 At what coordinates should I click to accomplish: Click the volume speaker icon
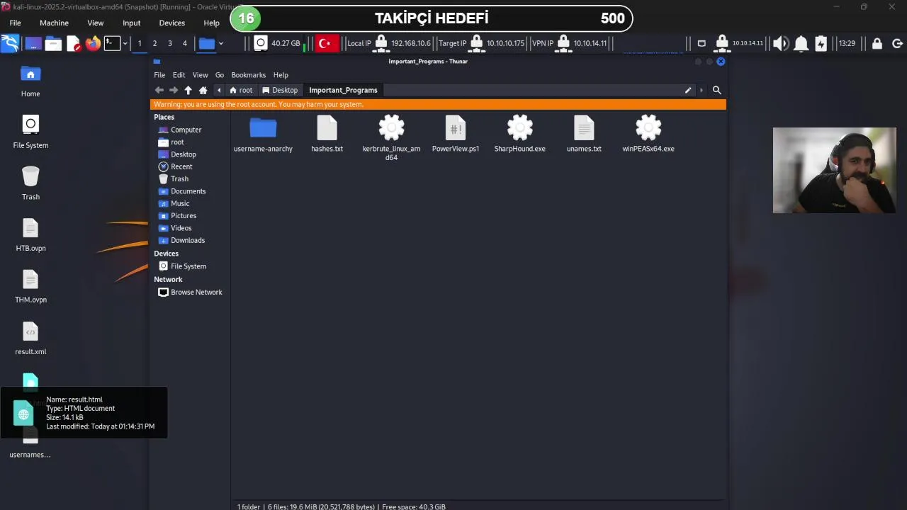tap(780, 43)
